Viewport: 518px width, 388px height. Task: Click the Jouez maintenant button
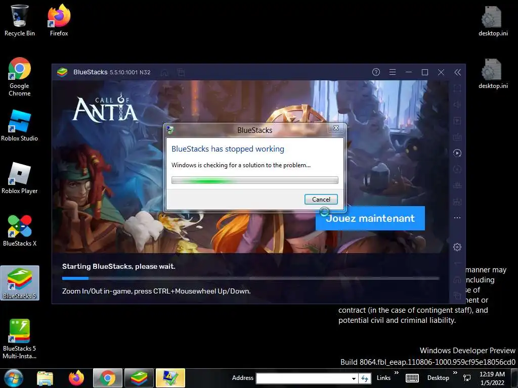click(370, 218)
